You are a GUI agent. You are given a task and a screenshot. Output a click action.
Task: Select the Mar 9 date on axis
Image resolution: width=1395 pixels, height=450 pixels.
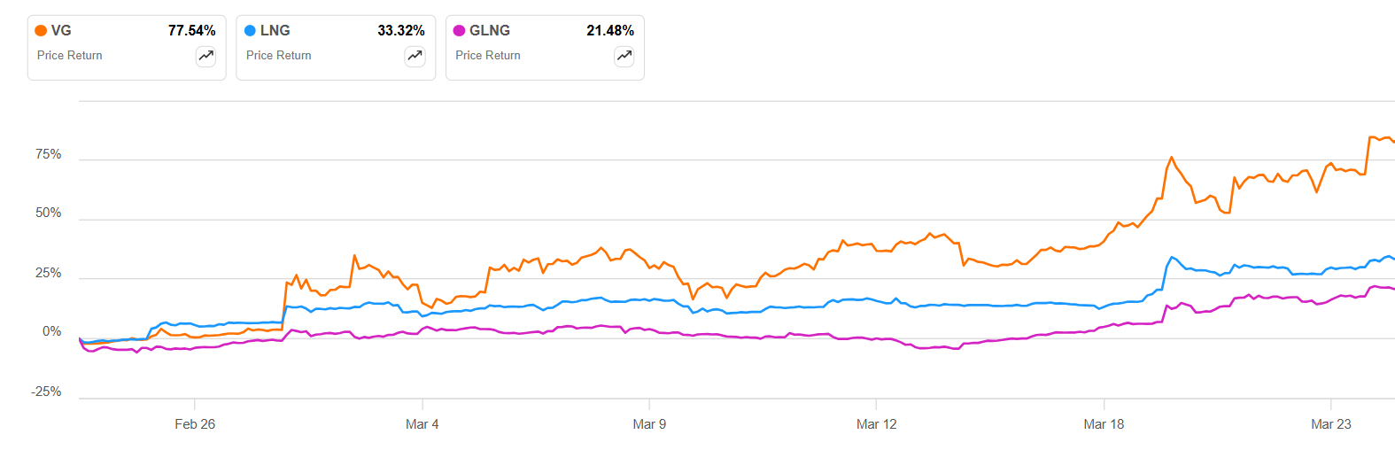[649, 424]
